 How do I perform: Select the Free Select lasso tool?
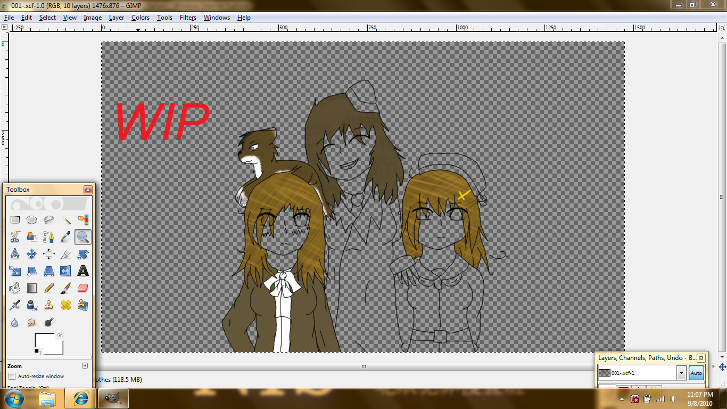[49, 219]
